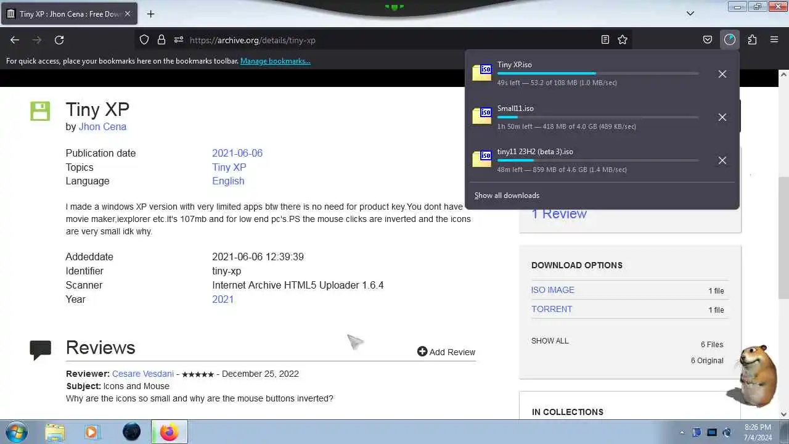Open the Firefox hamburger menu

[774, 39]
